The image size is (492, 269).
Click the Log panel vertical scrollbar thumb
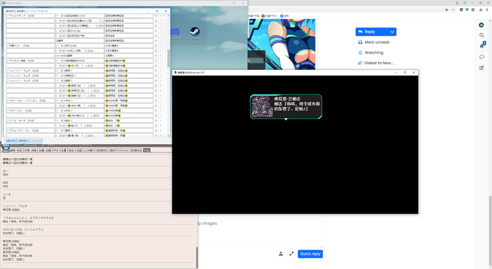coord(197,257)
